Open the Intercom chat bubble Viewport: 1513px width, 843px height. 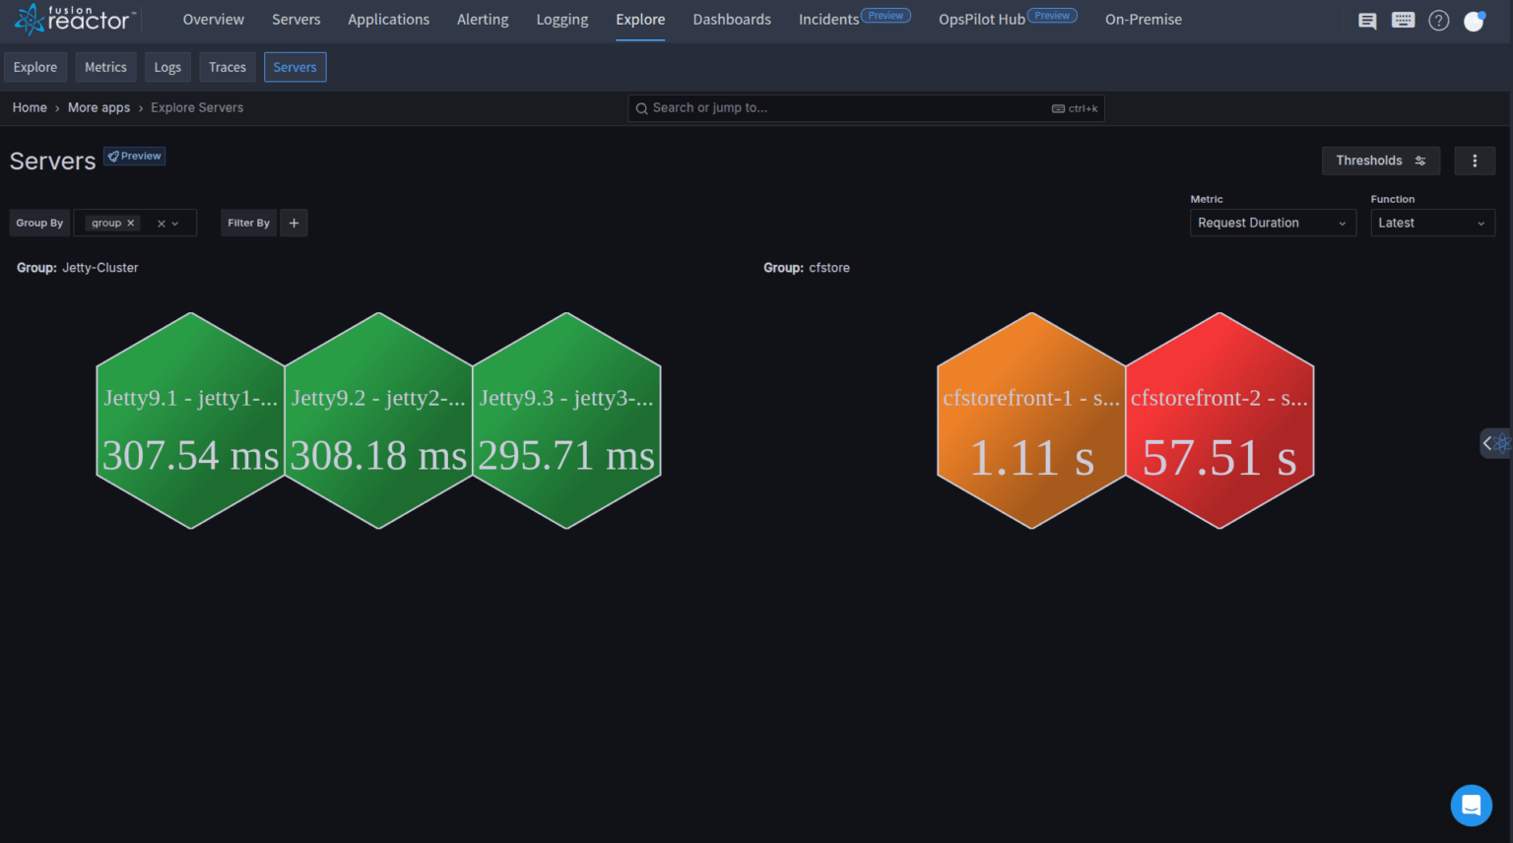pyautogui.click(x=1472, y=806)
